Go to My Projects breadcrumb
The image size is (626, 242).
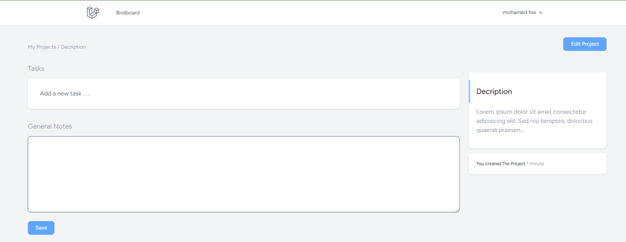click(x=42, y=47)
